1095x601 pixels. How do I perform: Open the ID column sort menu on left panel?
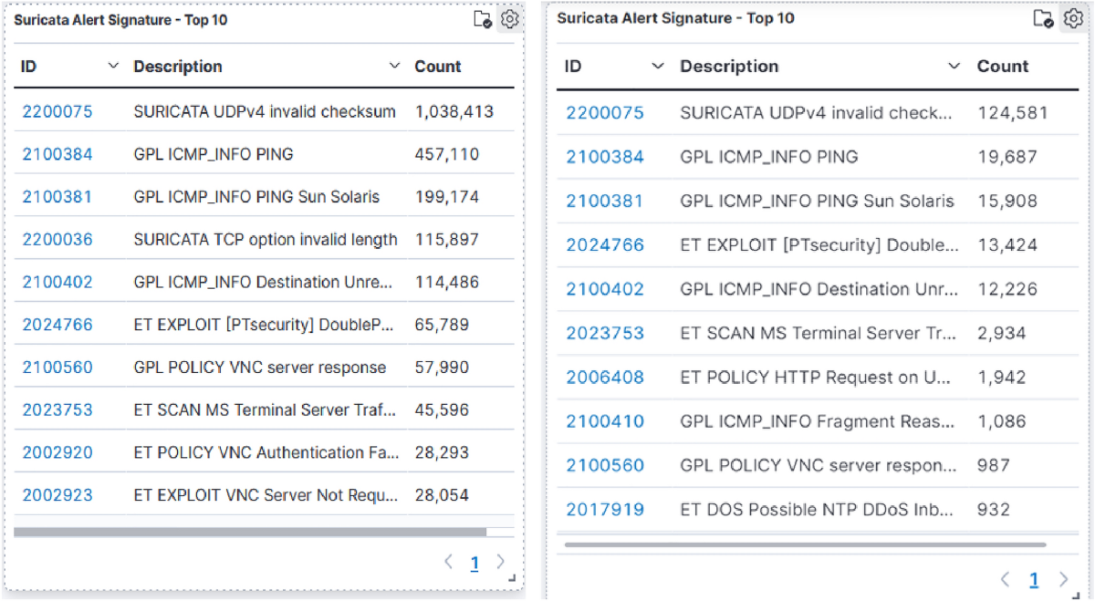[x=114, y=66]
